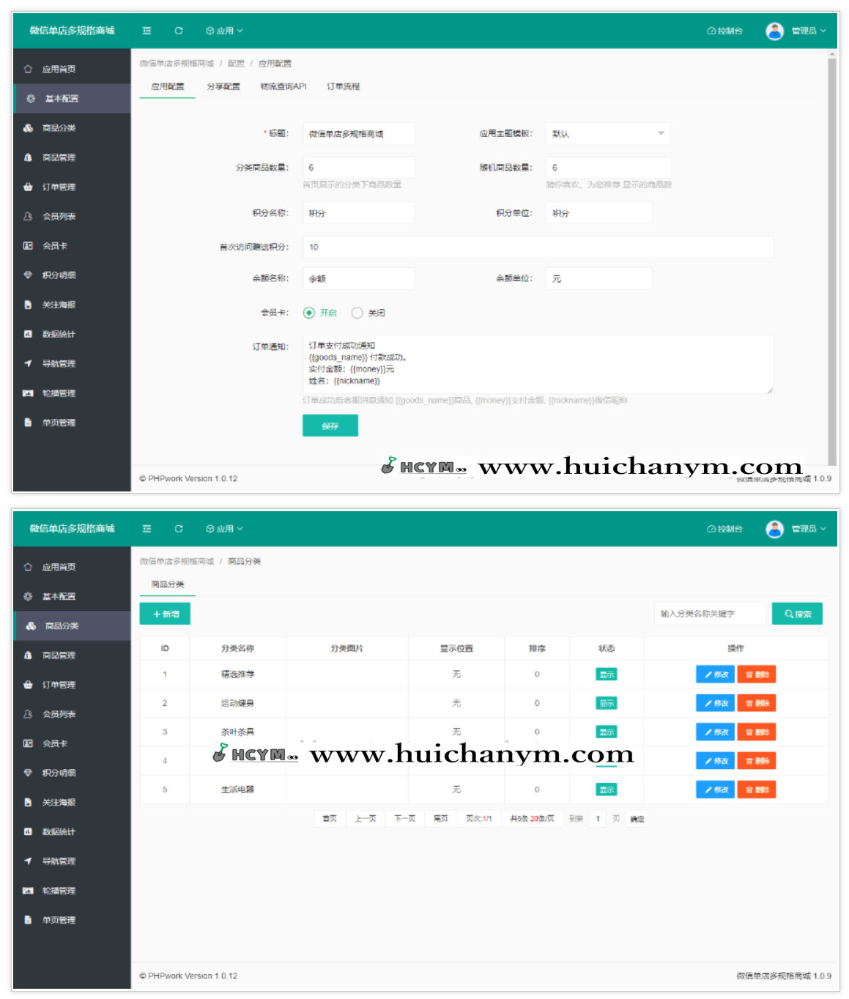
Task: Open the 管理员 account dropdown
Action: 804,31
